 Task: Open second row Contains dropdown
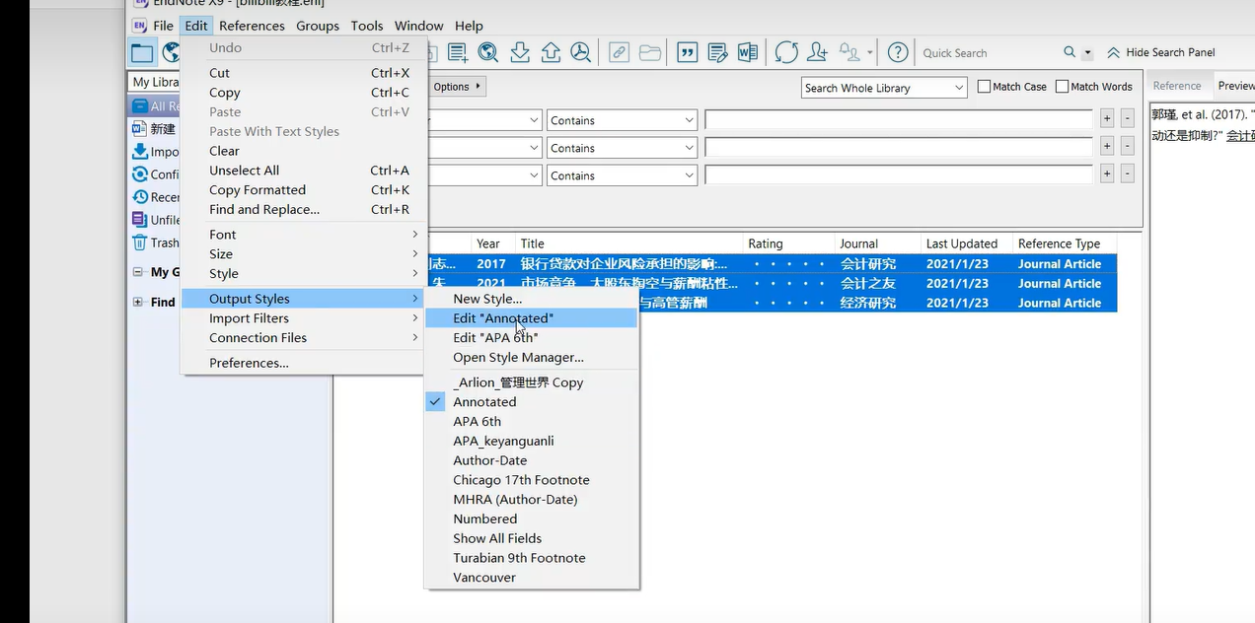click(x=623, y=148)
